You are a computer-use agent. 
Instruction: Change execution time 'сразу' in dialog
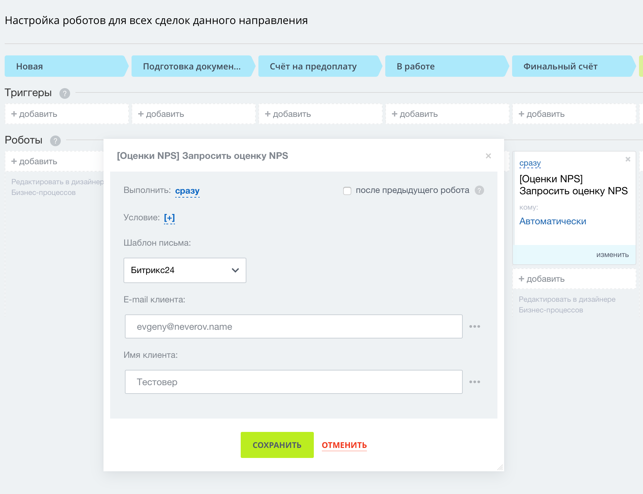(187, 191)
